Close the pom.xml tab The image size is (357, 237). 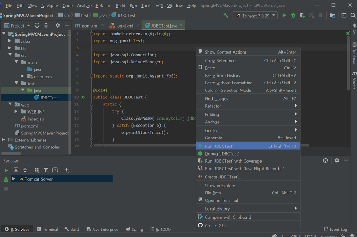point(102,25)
